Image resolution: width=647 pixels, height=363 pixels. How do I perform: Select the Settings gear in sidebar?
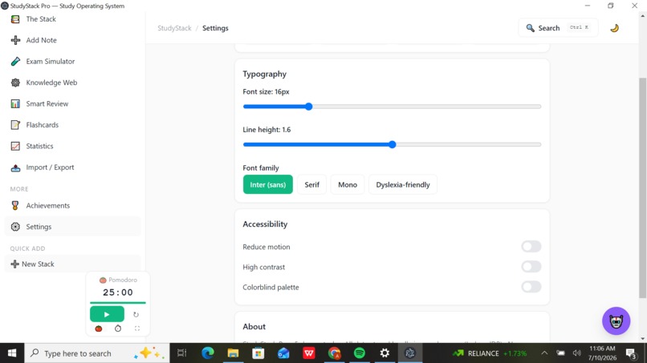click(x=15, y=227)
